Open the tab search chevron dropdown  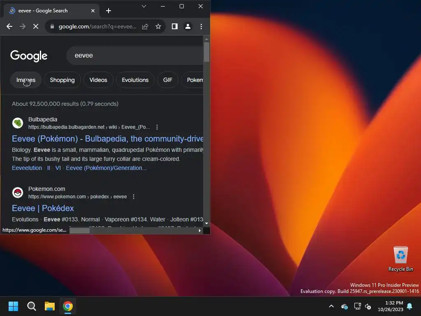pos(144,6)
